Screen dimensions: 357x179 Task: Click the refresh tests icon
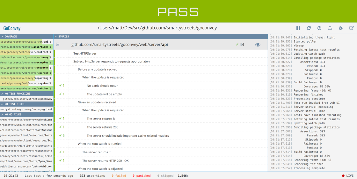tap(309, 28)
